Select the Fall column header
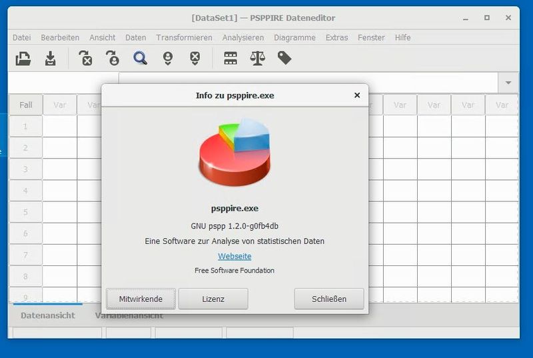The image size is (533, 358). pos(25,105)
